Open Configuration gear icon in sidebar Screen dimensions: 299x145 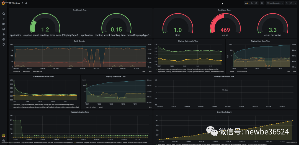click(x=4, y=40)
